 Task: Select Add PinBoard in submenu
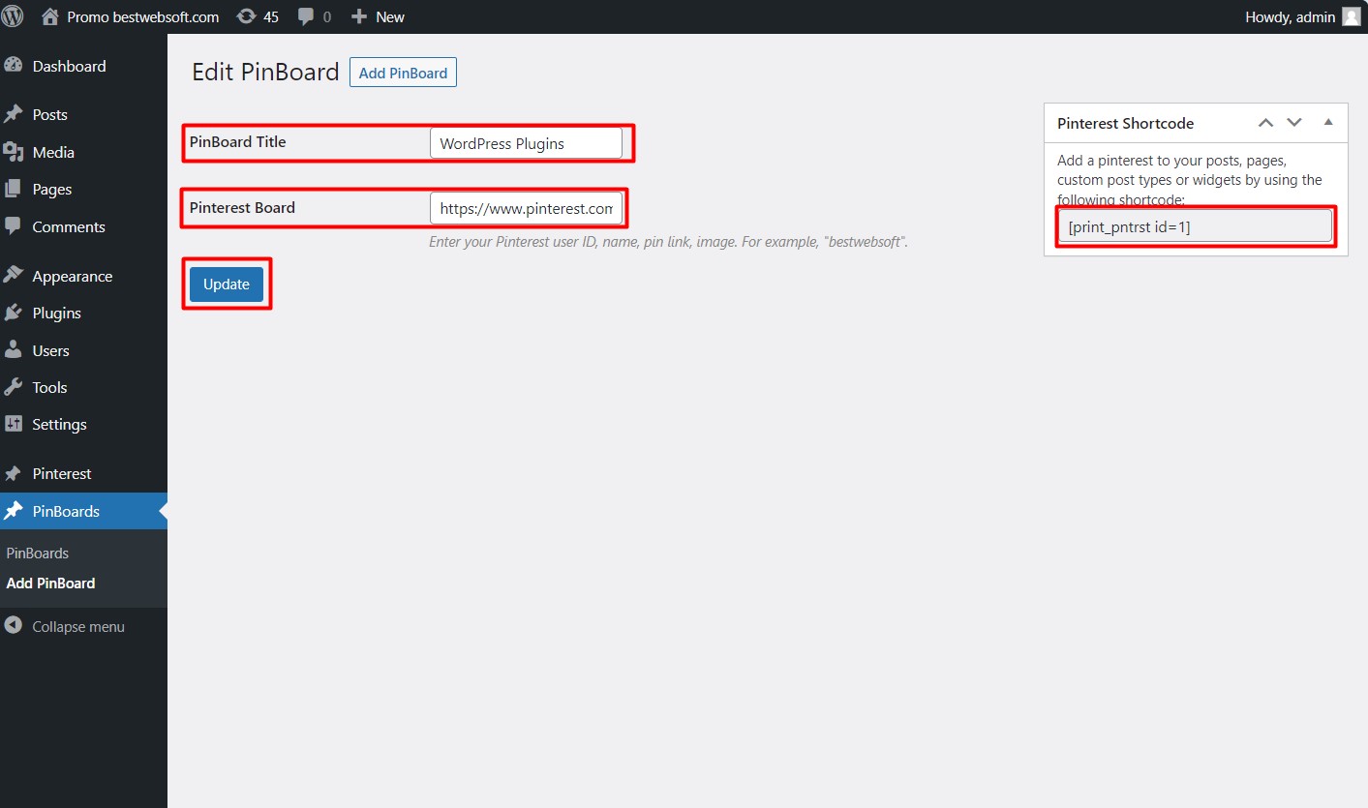pyautogui.click(x=50, y=584)
